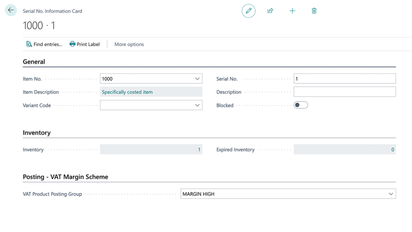This screenshot has height=232, width=412.
Task: Collapse the General section heading
Action: click(34, 62)
